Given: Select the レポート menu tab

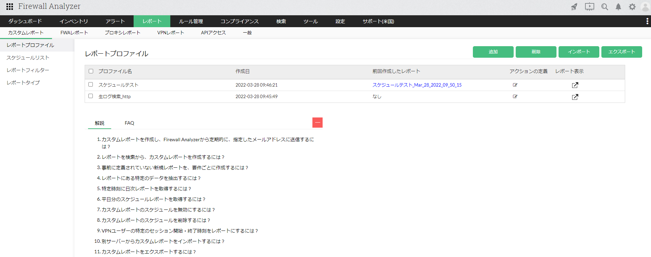Looking at the screenshot, I should pos(152,21).
